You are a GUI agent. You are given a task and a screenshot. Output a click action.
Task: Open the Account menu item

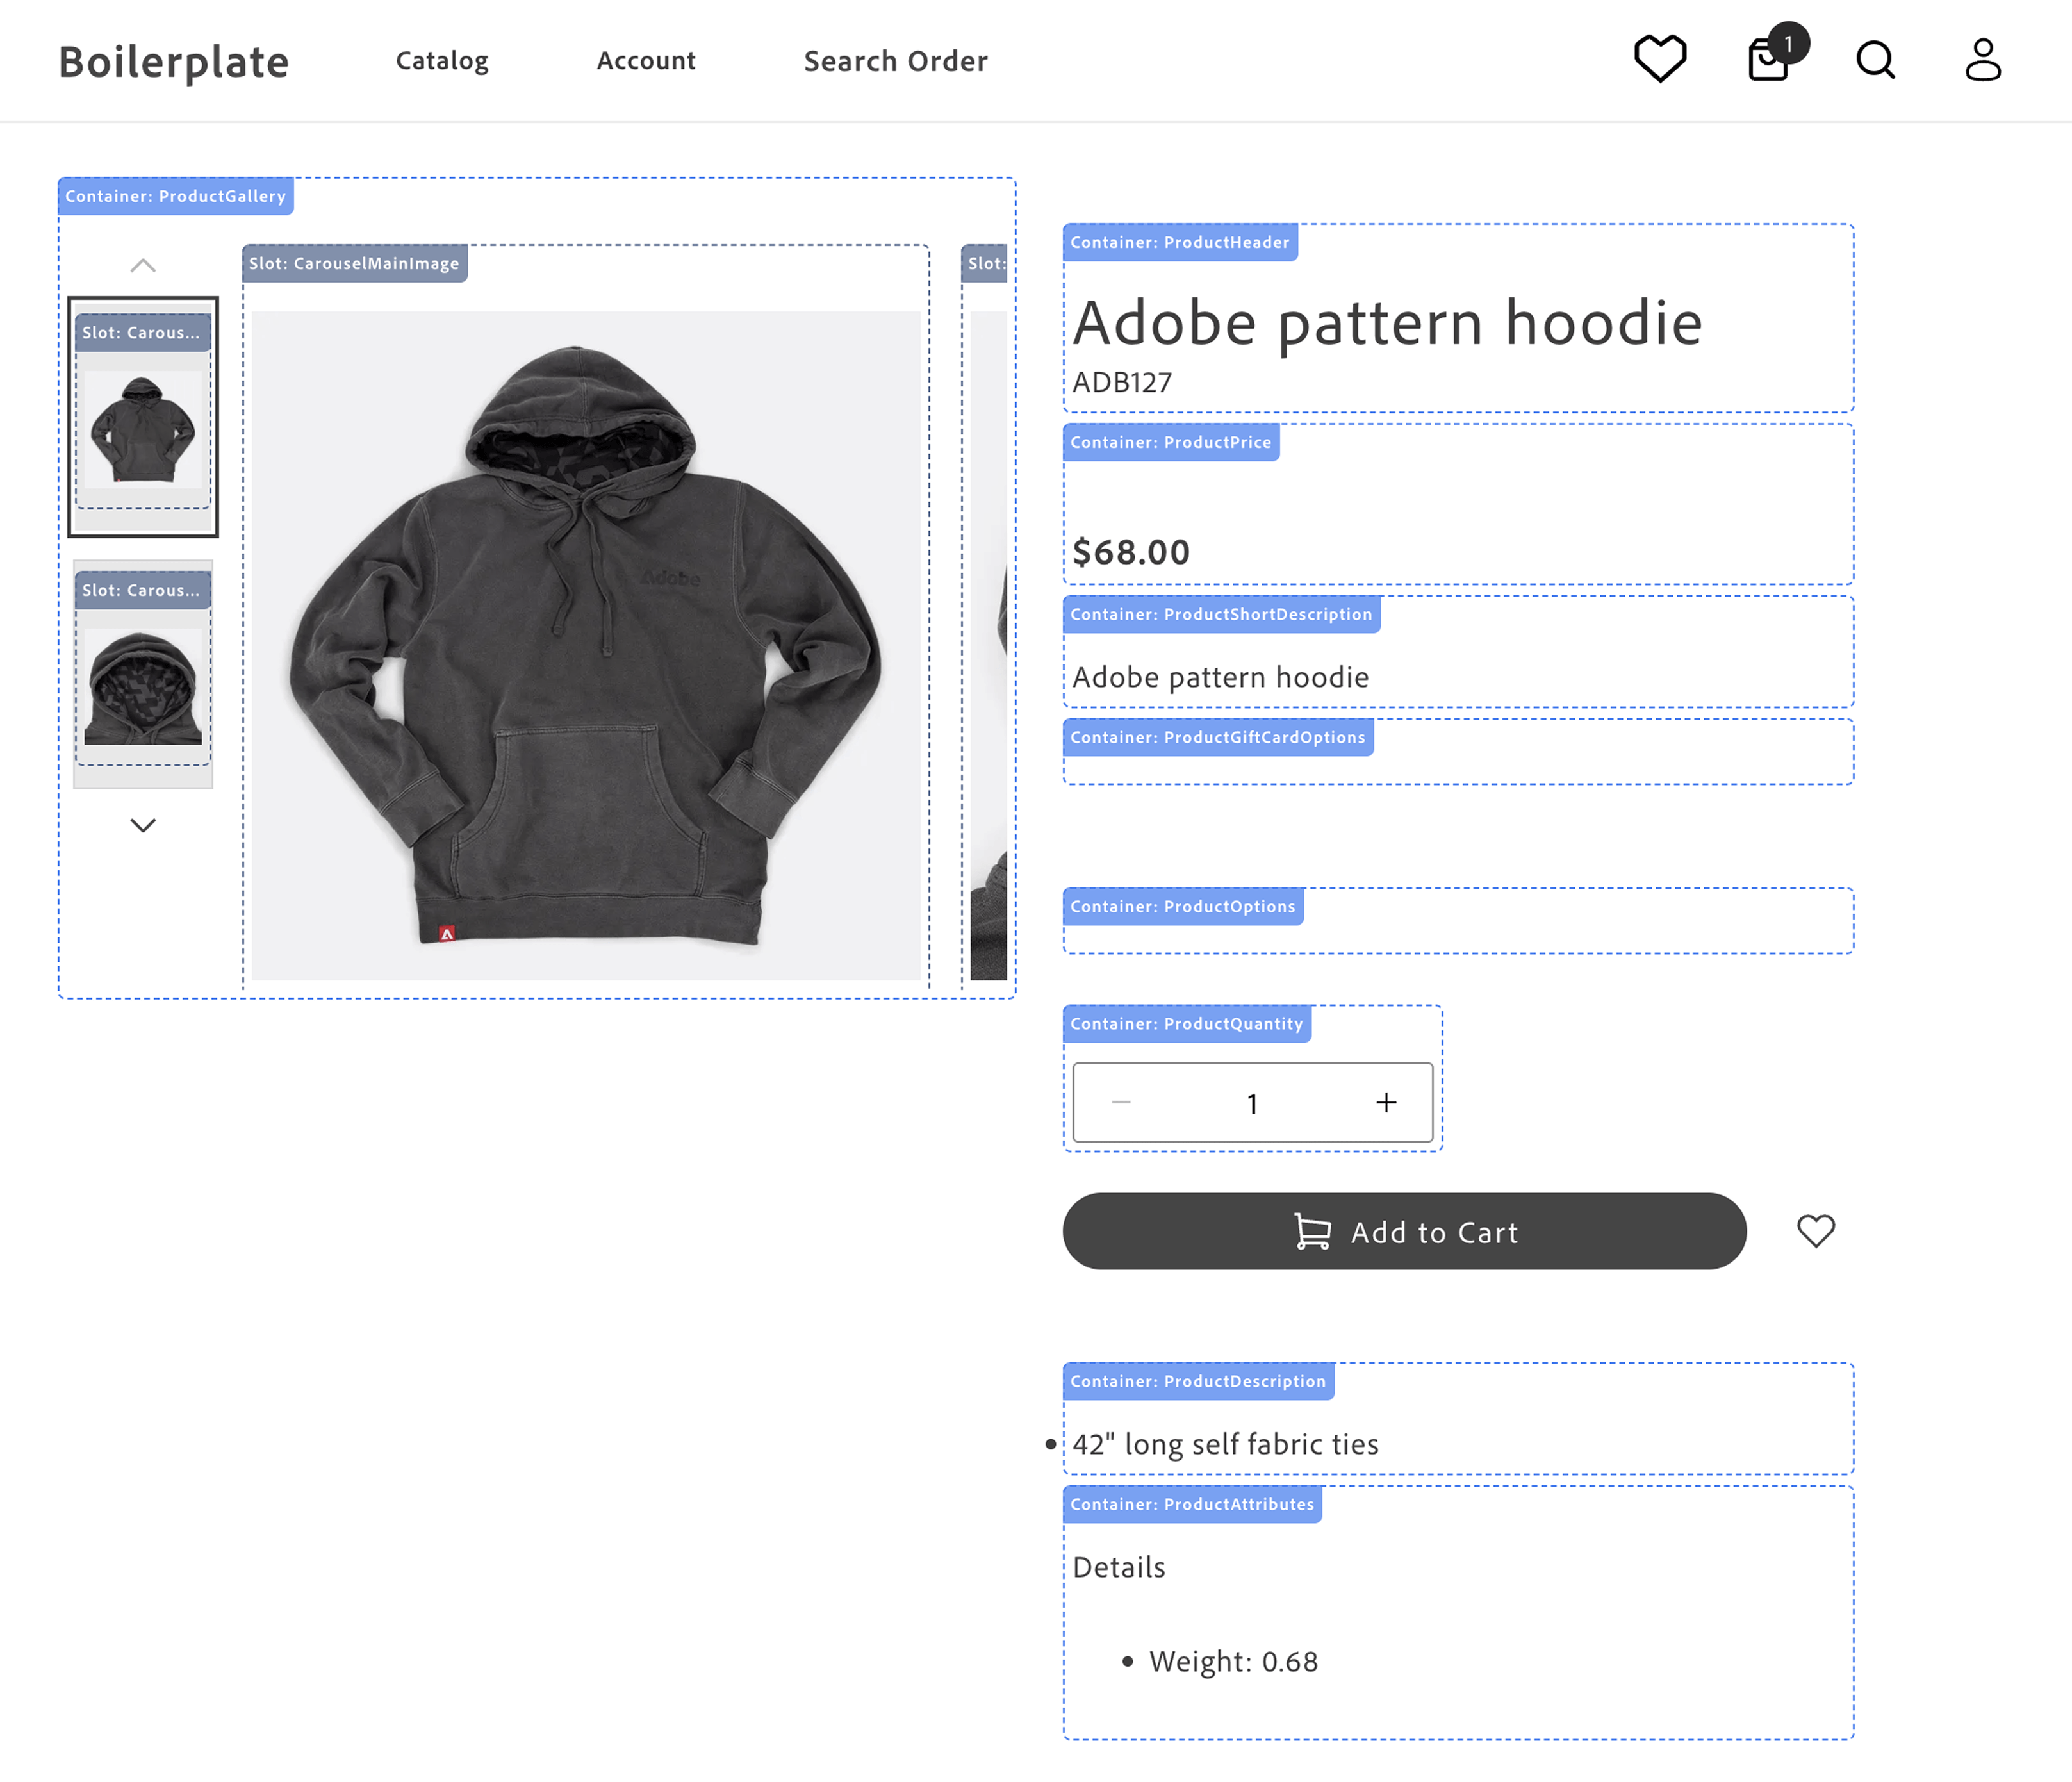(646, 61)
